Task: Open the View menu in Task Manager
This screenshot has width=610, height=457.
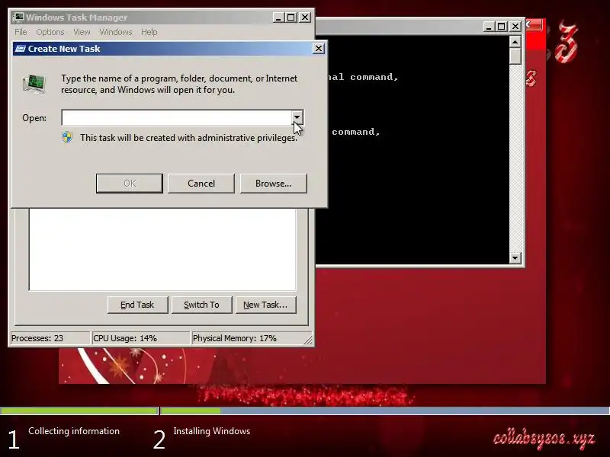Action: click(82, 32)
